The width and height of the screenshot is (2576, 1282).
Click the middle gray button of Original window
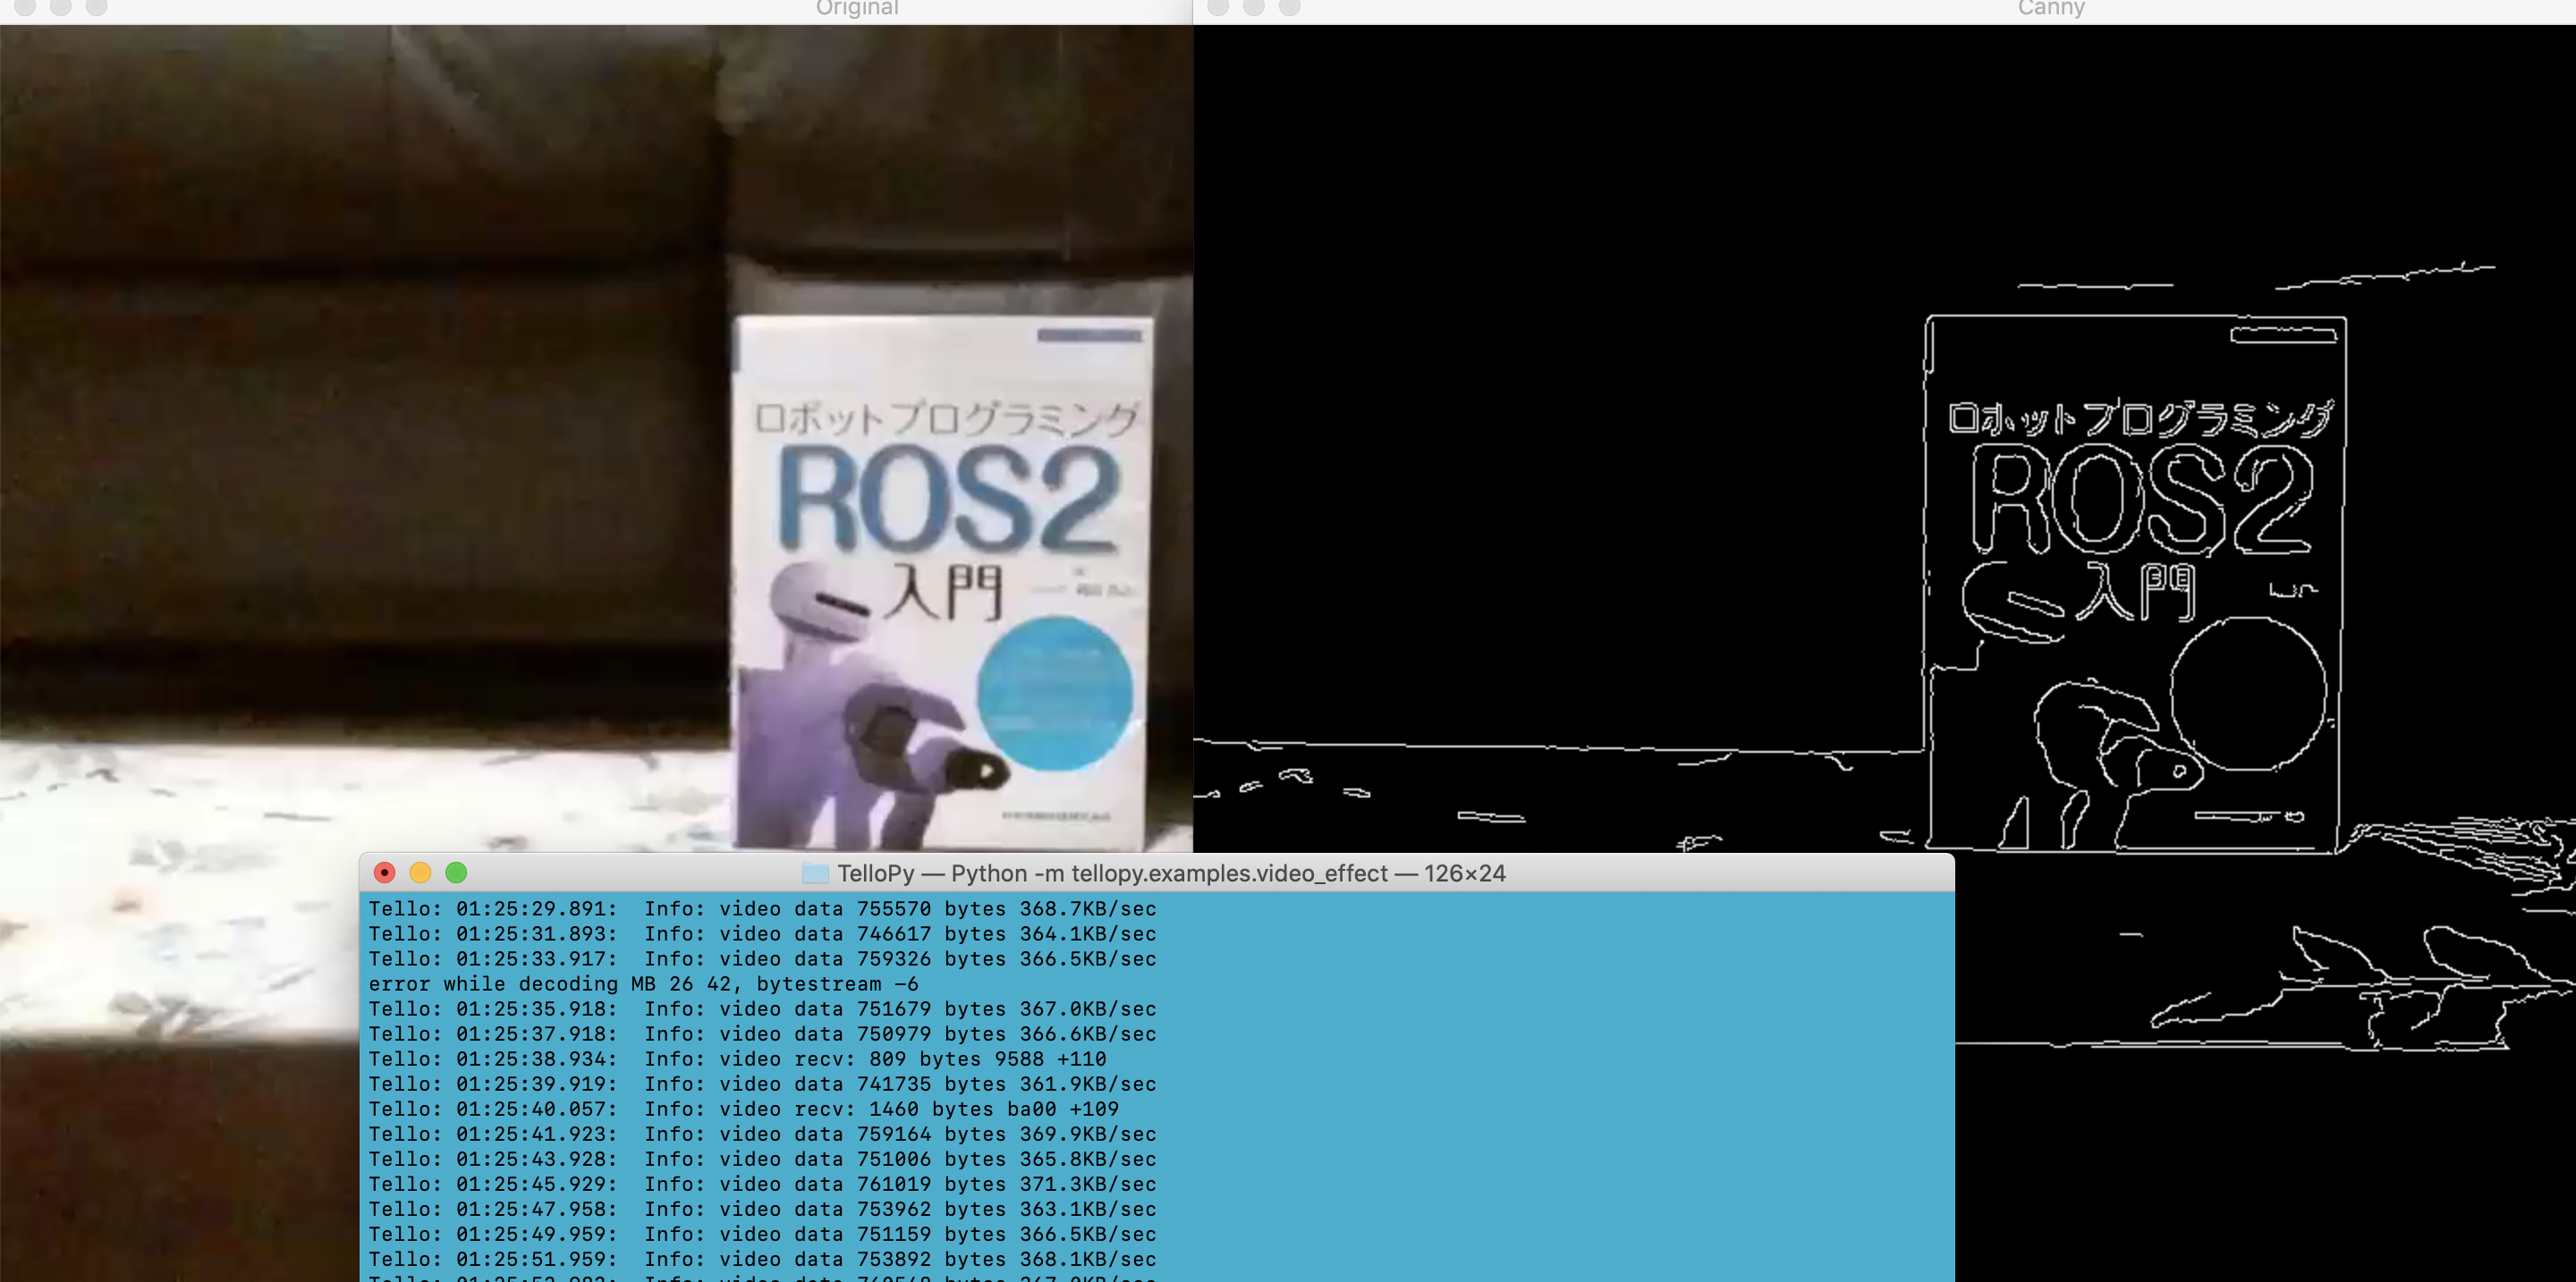[61, 6]
